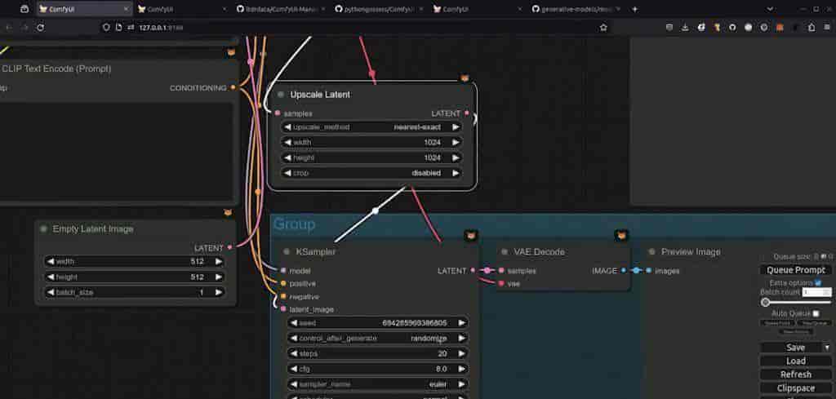Open the extensions puzzle icon in toolbar
Viewport: 836px width, 399px height.
coord(812,27)
